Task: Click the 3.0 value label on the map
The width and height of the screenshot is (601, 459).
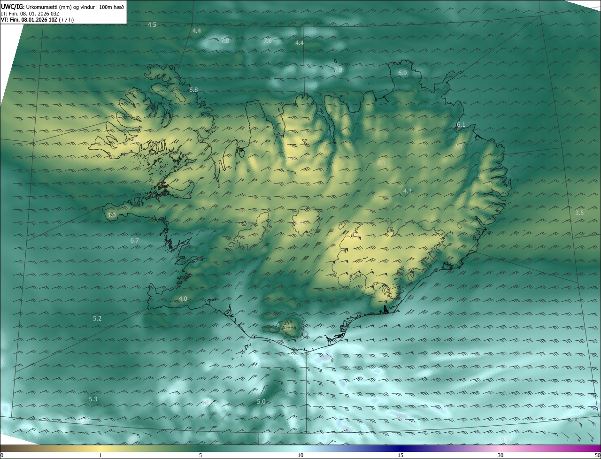Action: [x=111, y=215]
